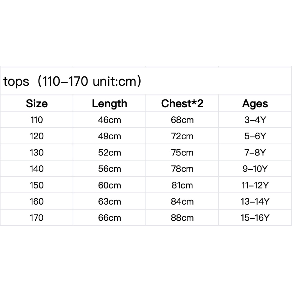Click the 13–14Y ages cell
Image resolution: width=292 pixels, height=292 pixels.
(x=255, y=202)
